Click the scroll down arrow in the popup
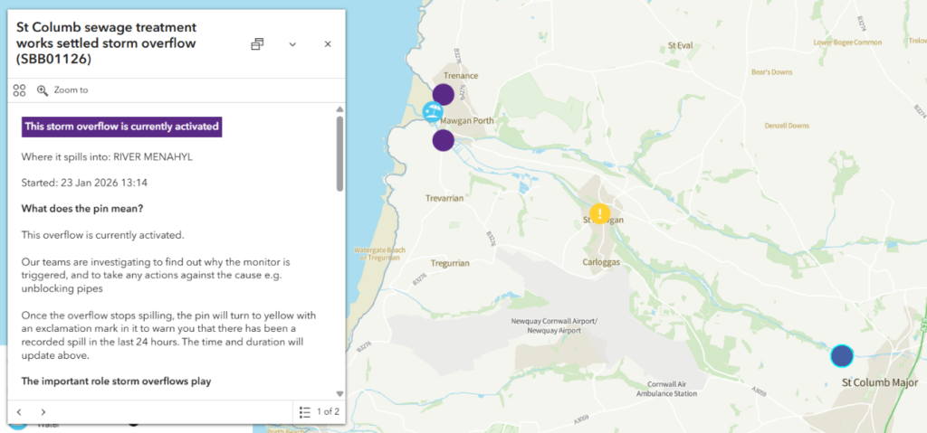This screenshot has height=433, width=927. pyautogui.click(x=339, y=394)
